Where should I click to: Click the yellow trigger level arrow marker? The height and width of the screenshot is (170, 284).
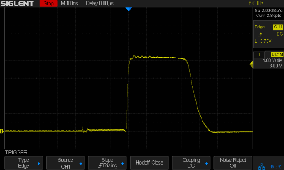251,64
